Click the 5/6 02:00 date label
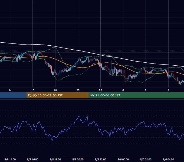 146,159
